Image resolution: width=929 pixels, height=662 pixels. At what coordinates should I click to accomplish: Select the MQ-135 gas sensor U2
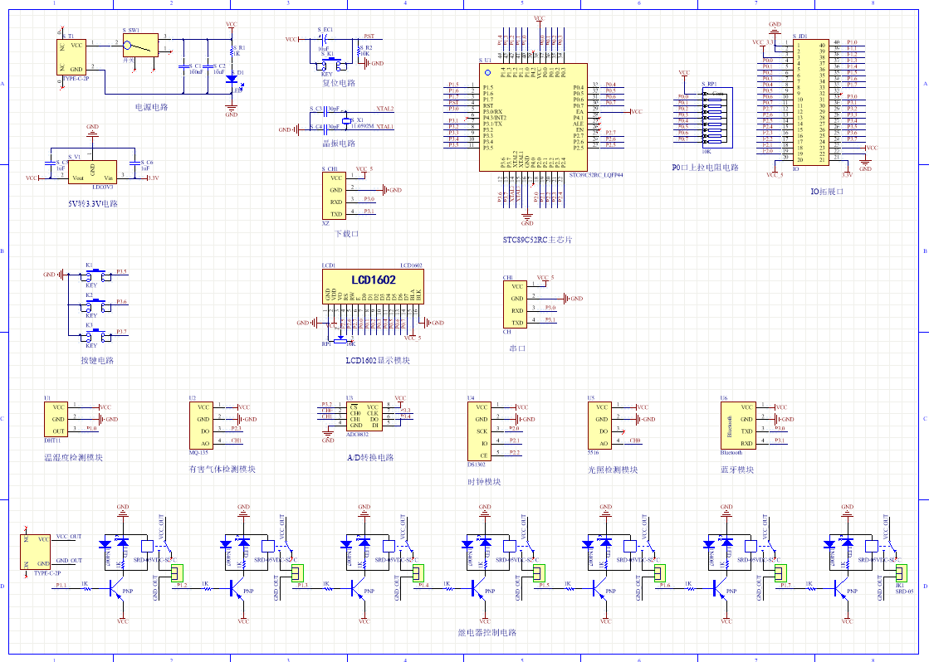click(205, 425)
